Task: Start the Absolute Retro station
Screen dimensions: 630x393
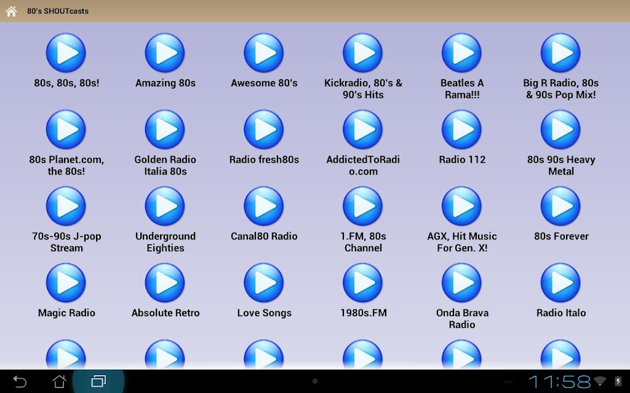Action: click(x=165, y=282)
